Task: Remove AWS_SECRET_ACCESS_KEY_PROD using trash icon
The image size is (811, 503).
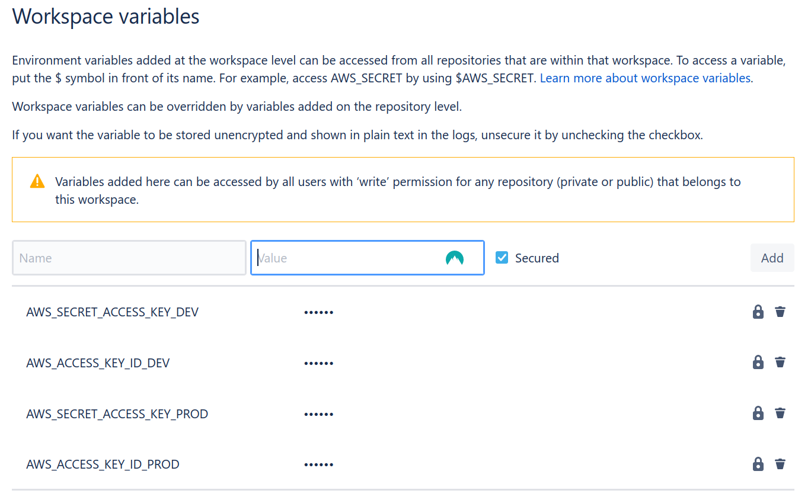Action: click(780, 414)
